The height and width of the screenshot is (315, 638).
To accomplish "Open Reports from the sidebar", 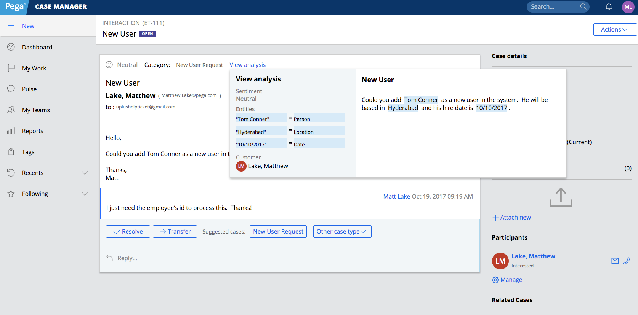I will tap(32, 131).
